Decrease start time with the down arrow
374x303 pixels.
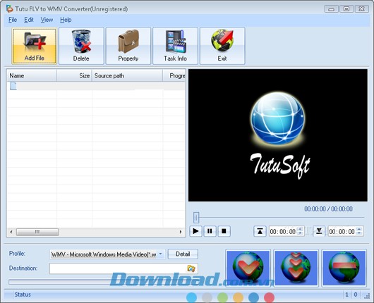(301, 233)
